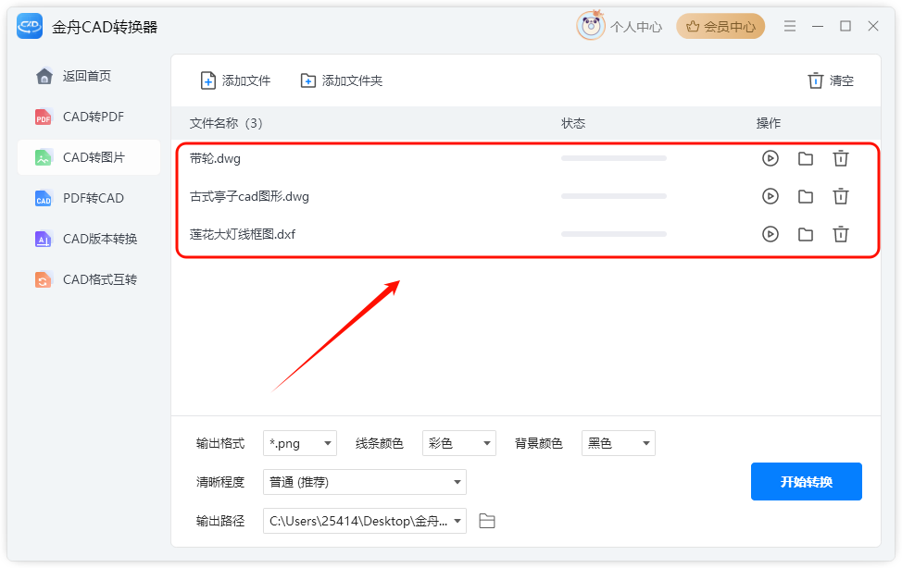Switch to CAD转PDF mode
Screen dimensions: 902x568
coord(80,117)
